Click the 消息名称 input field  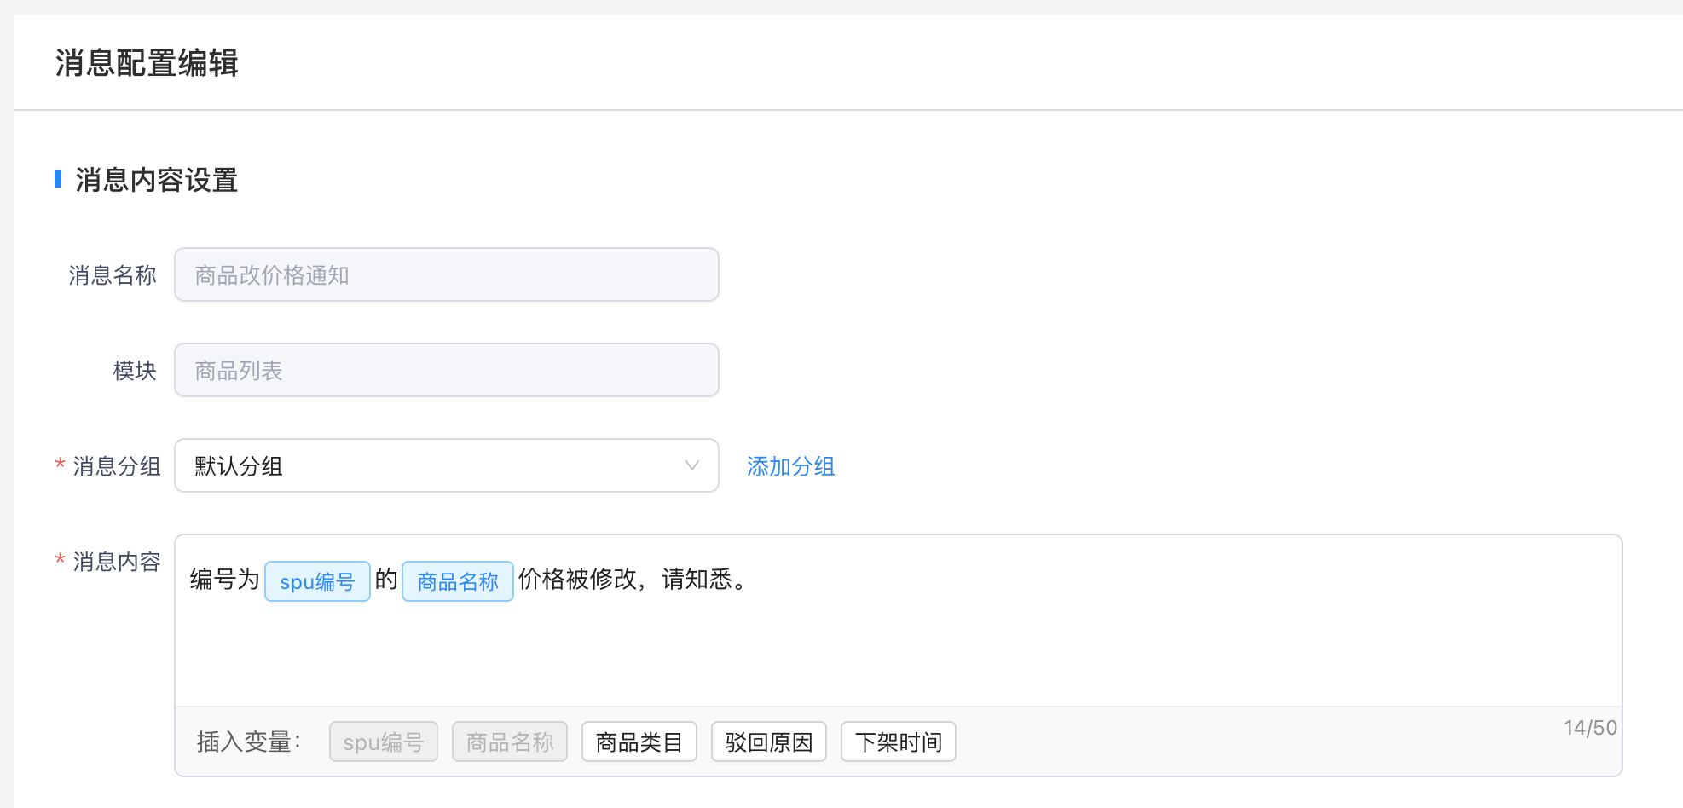[446, 274]
